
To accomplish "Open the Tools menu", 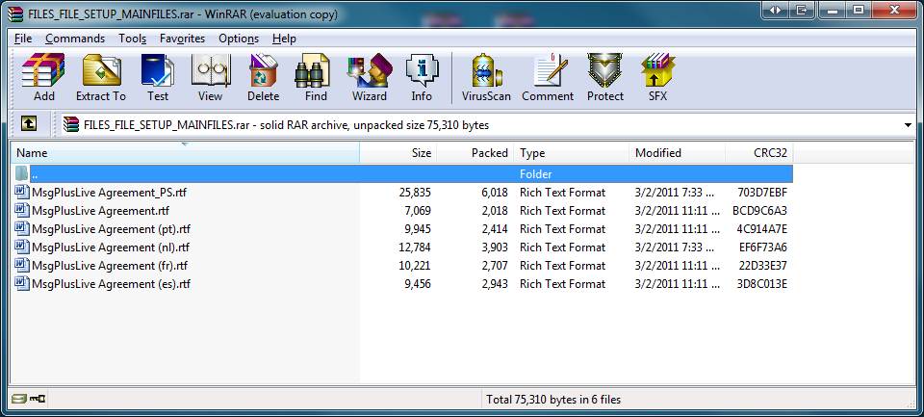I will [x=132, y=39].
